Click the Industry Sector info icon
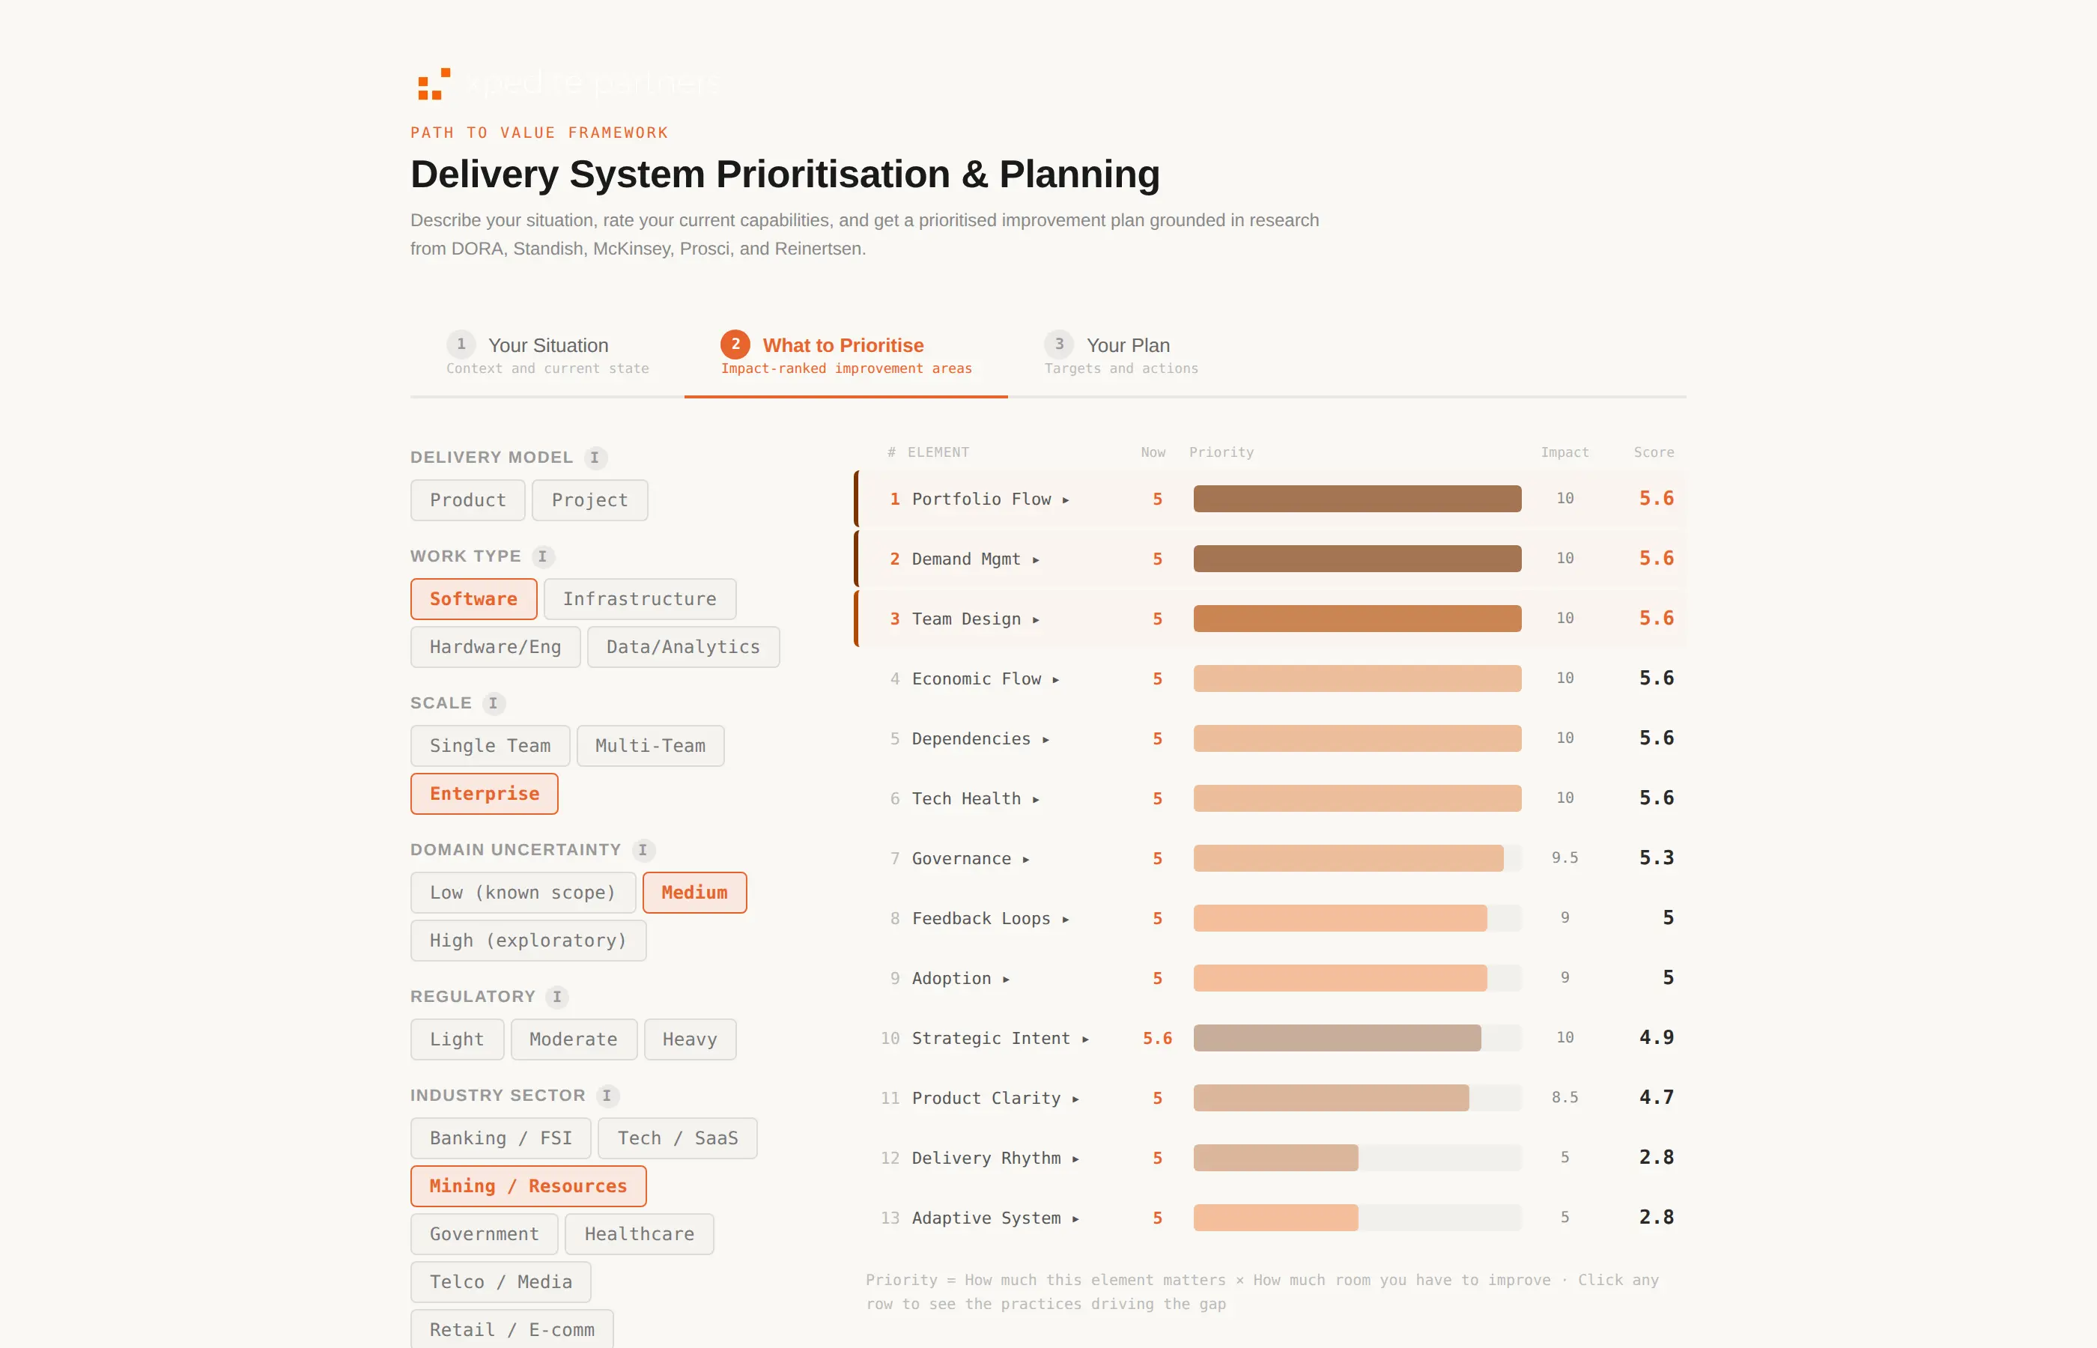This screenshot has width=2097, height=1348. coord(607,1096)
